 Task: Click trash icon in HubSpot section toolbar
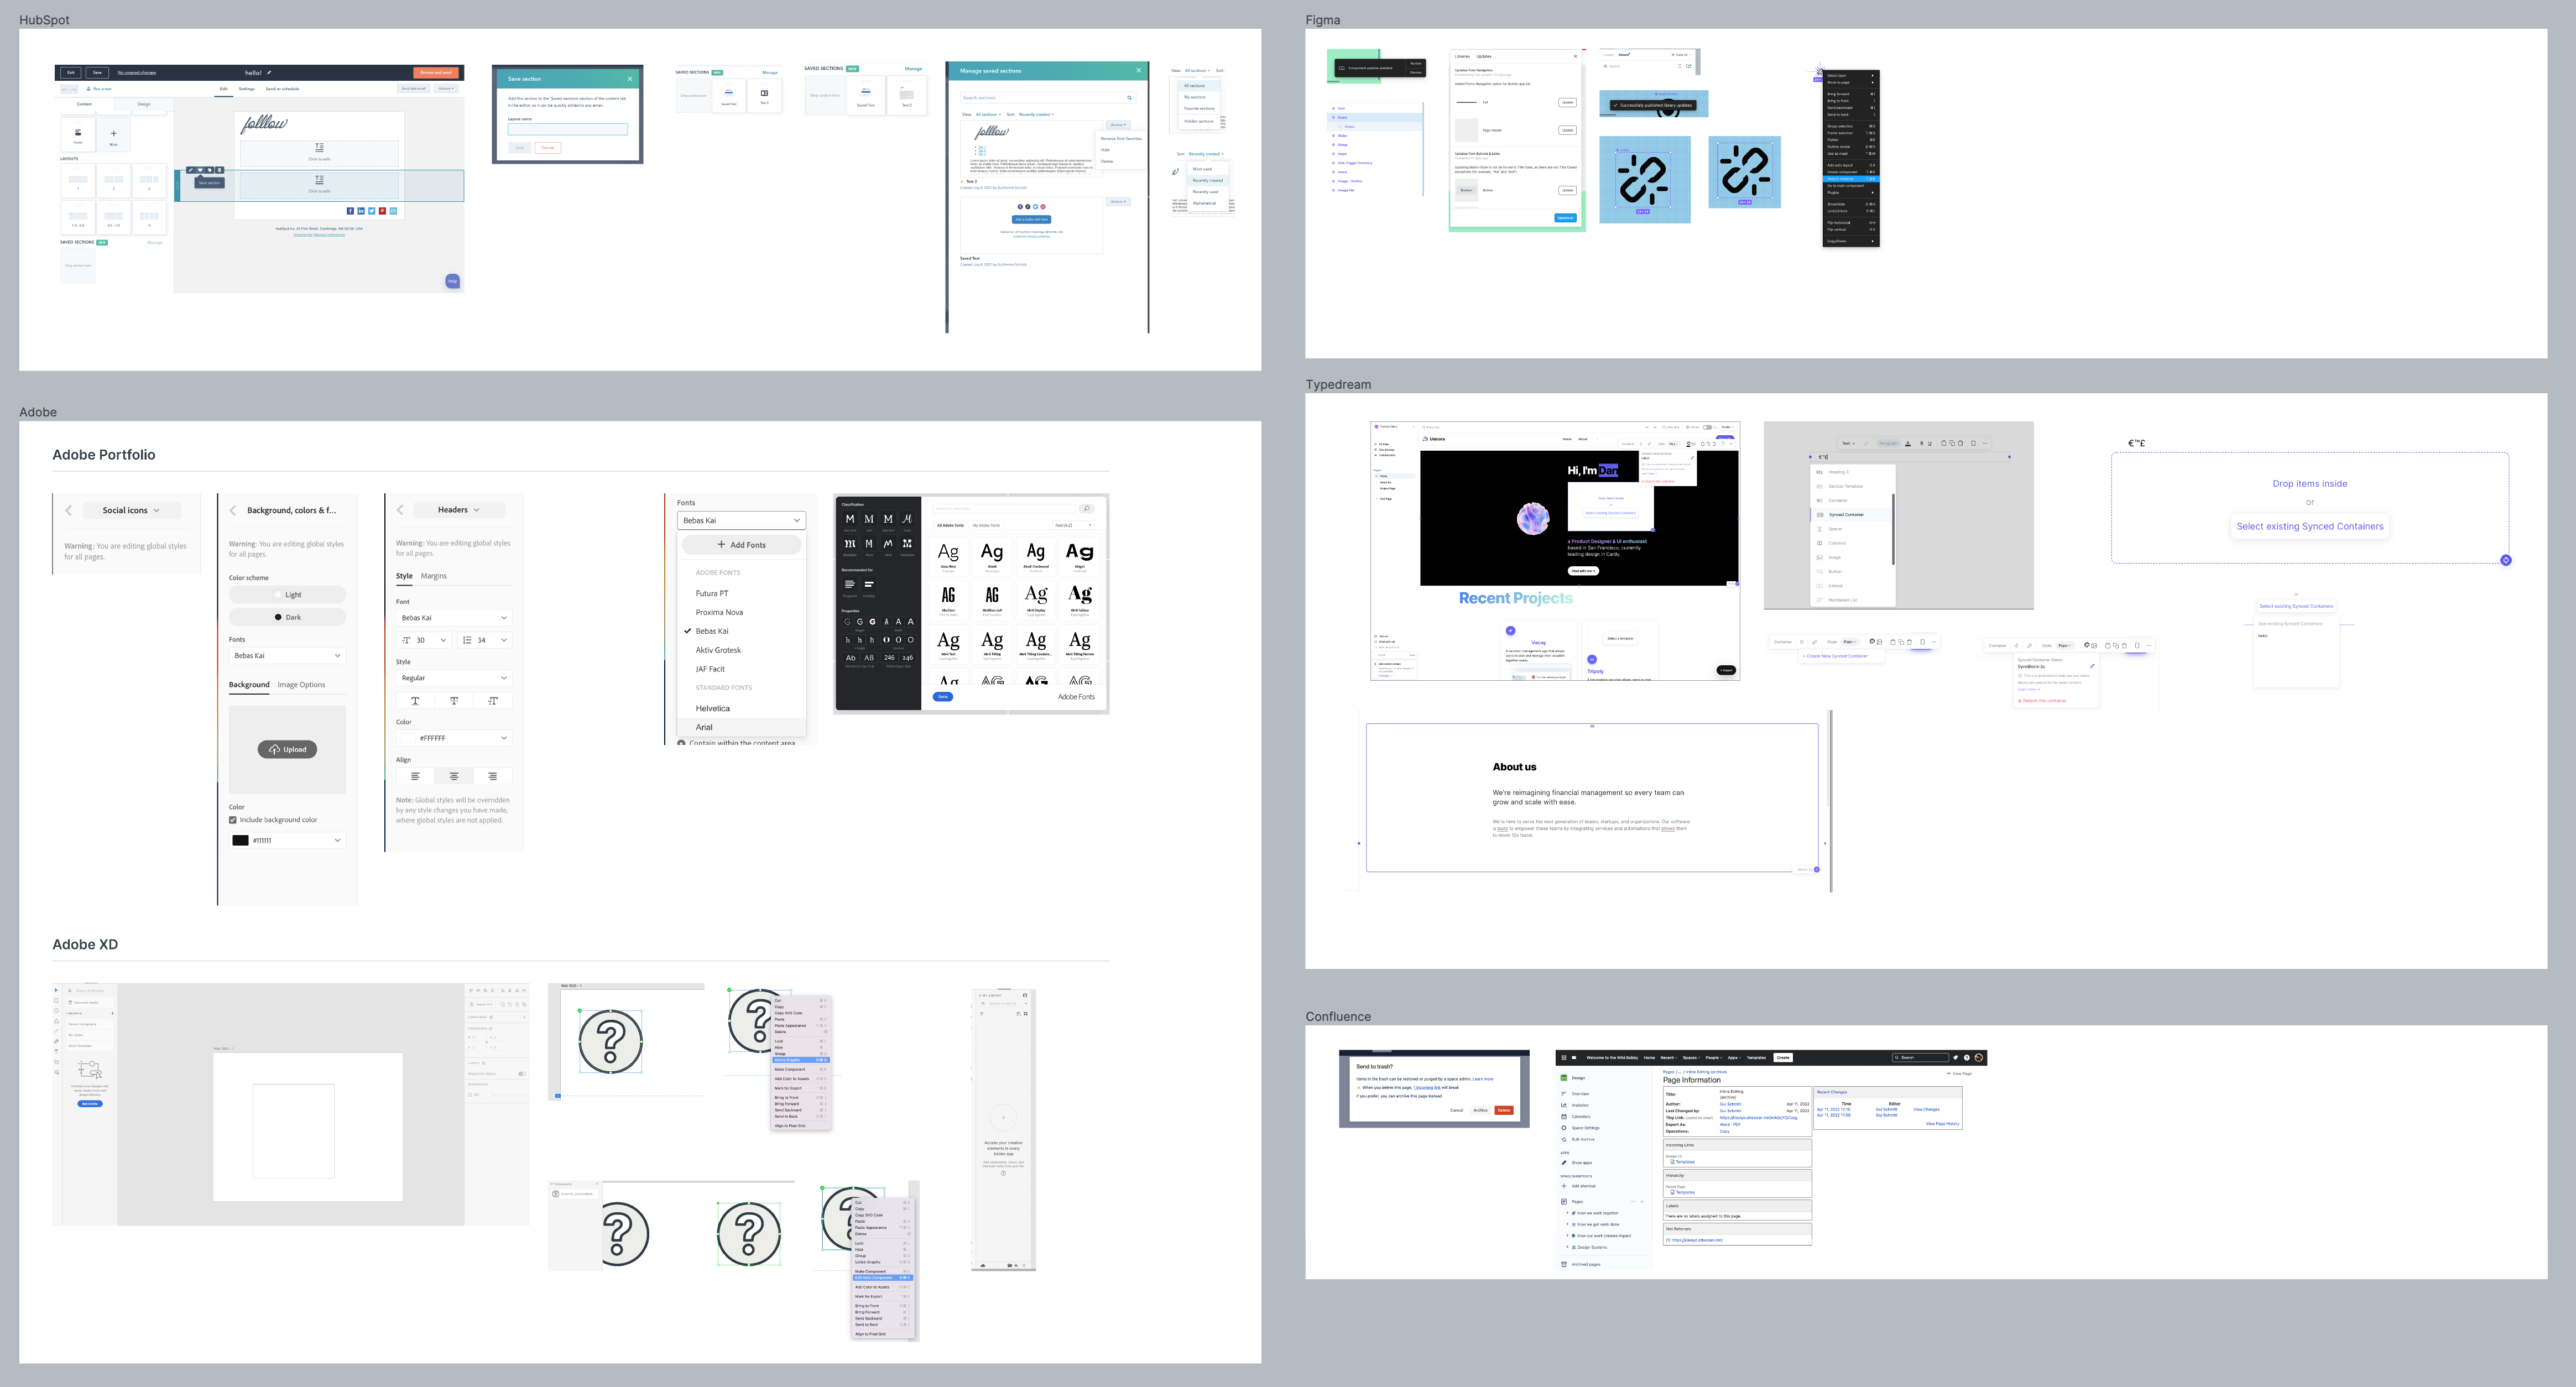point(219,170)
